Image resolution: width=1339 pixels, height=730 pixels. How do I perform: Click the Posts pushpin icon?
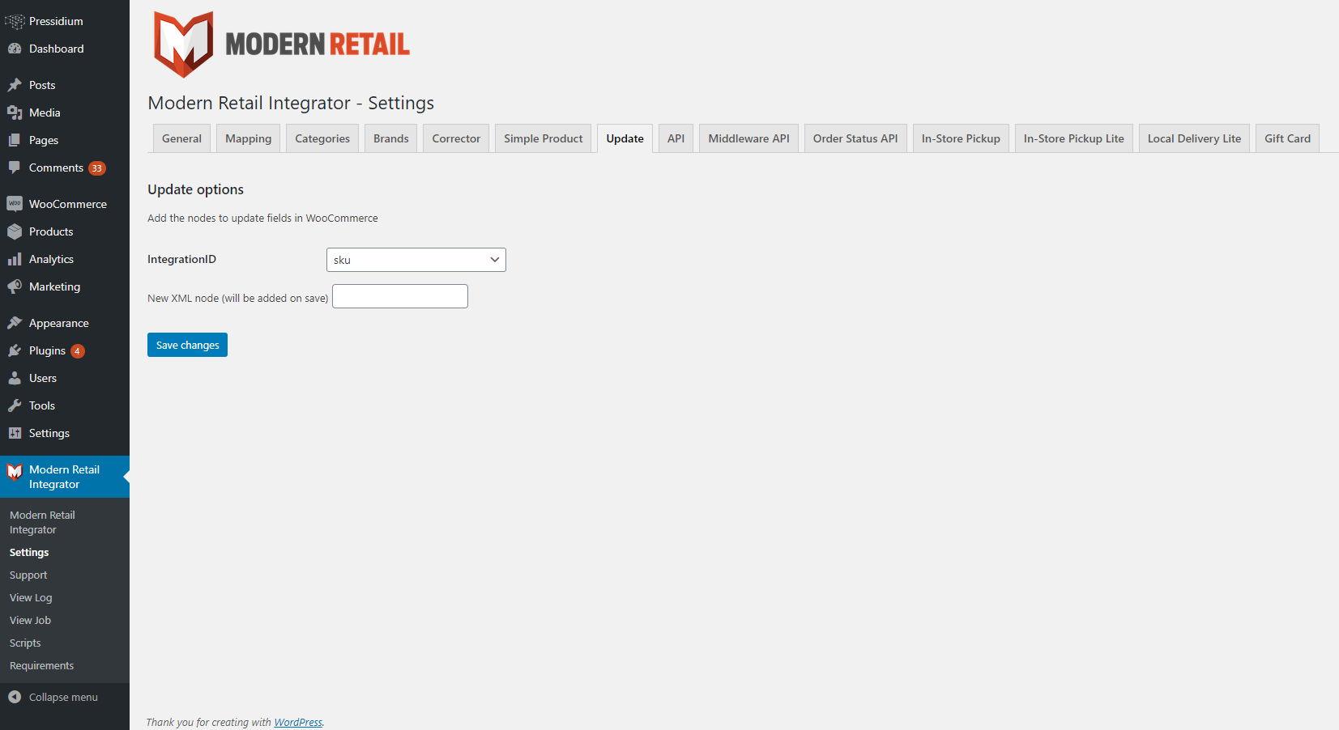[x=15, y=85]
